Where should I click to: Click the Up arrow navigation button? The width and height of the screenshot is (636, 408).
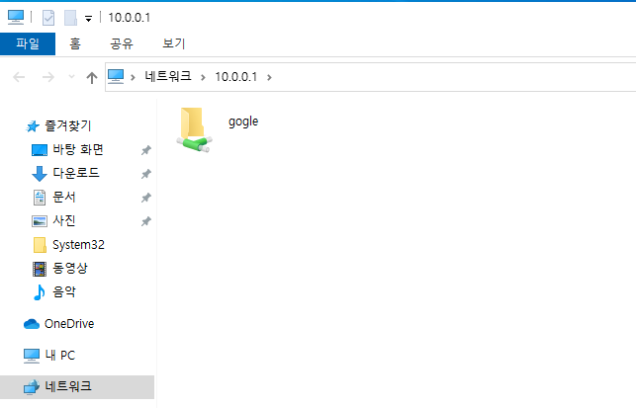pyautogui.click(x=92, y=77)
